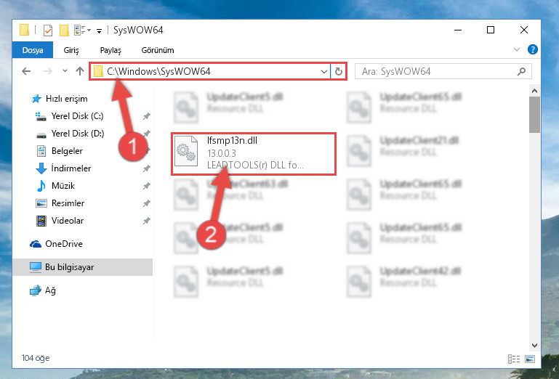Open the blue Help question mark
This screenshot has width=559, height=379.
coord(533,49)
